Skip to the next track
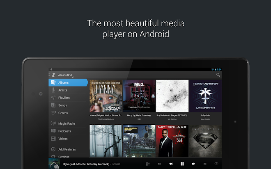Viewport: 271px width, 169px height. (x=193, y=164)
